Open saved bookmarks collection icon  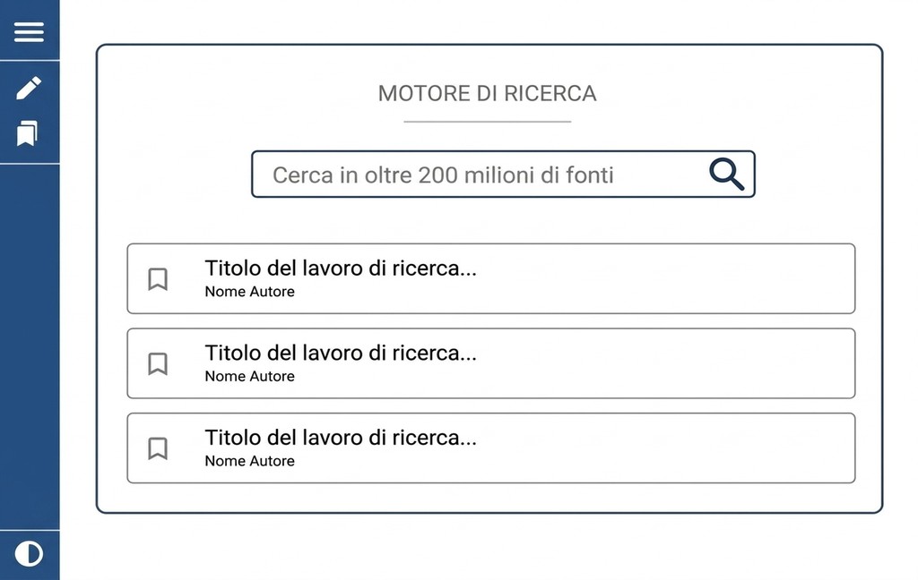click(x=28, y=133)
